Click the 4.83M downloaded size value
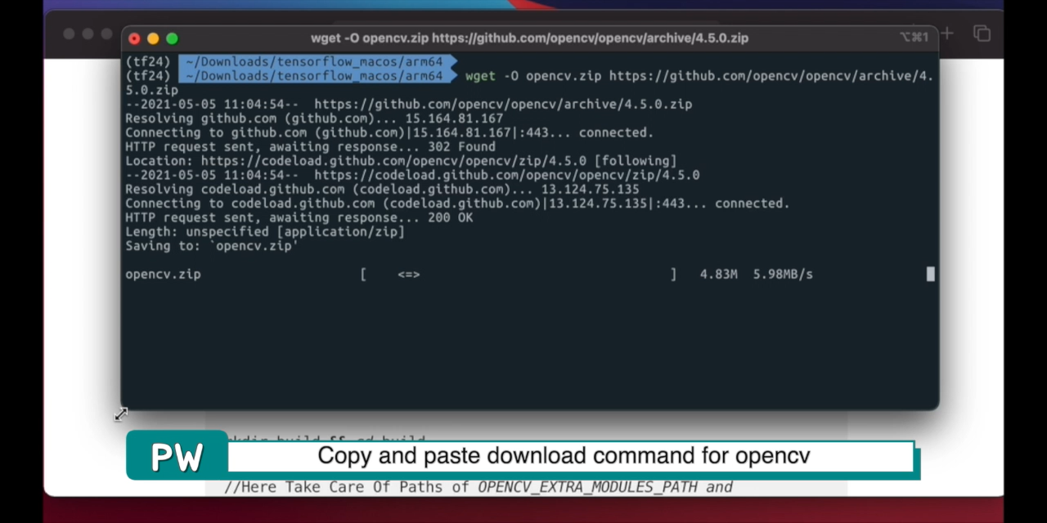The height and width of the screenshot is (523, 1047). (x=718, y=275)
